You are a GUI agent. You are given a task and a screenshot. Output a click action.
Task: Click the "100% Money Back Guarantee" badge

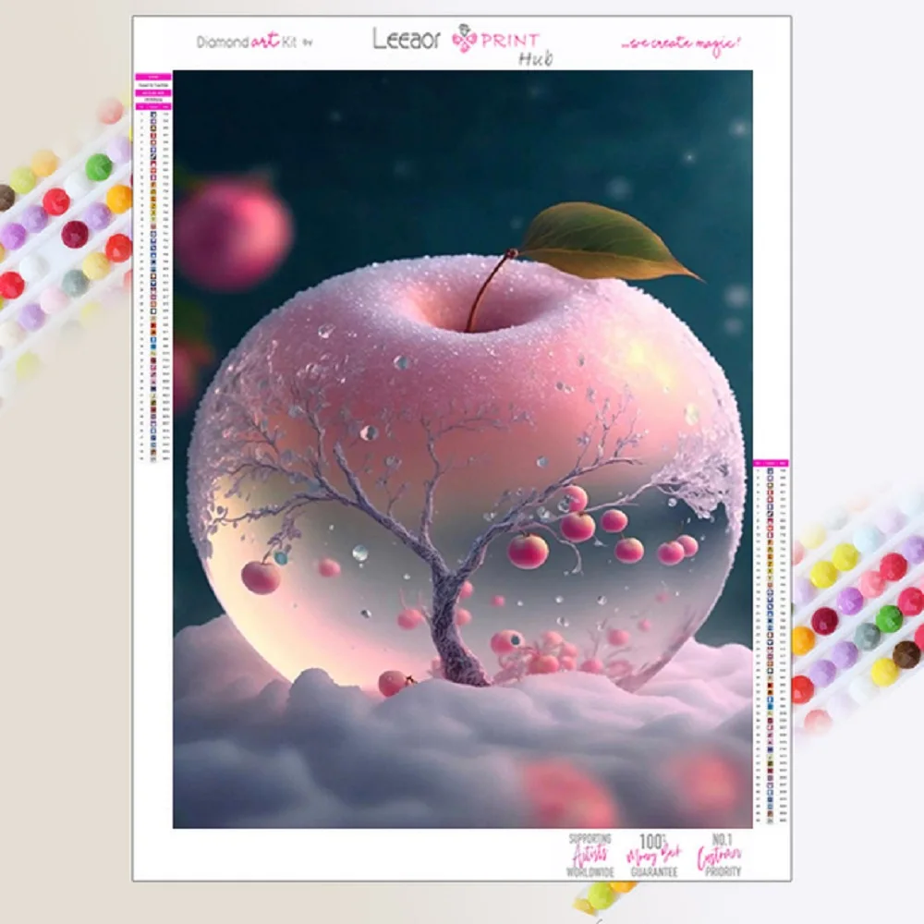(653, 855)
